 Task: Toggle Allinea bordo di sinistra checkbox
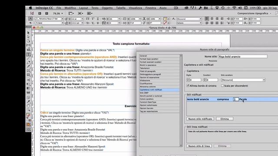(x=188, y=86)
